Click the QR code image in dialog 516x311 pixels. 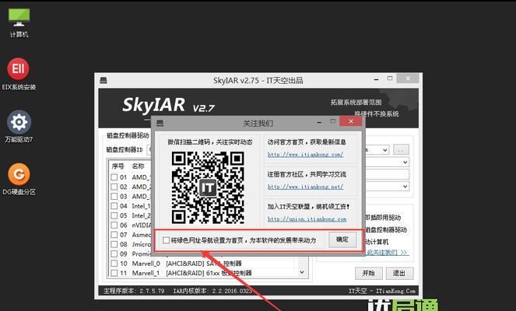[208, 187]
